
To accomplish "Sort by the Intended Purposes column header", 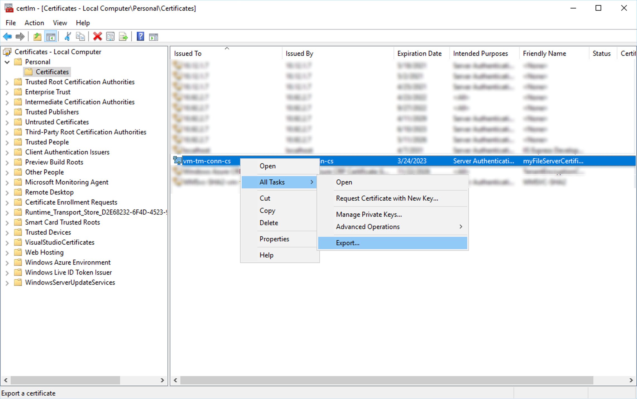I will [x=485, y=53].
